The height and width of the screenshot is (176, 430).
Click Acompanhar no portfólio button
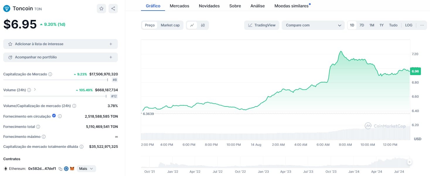pos(60,57)
